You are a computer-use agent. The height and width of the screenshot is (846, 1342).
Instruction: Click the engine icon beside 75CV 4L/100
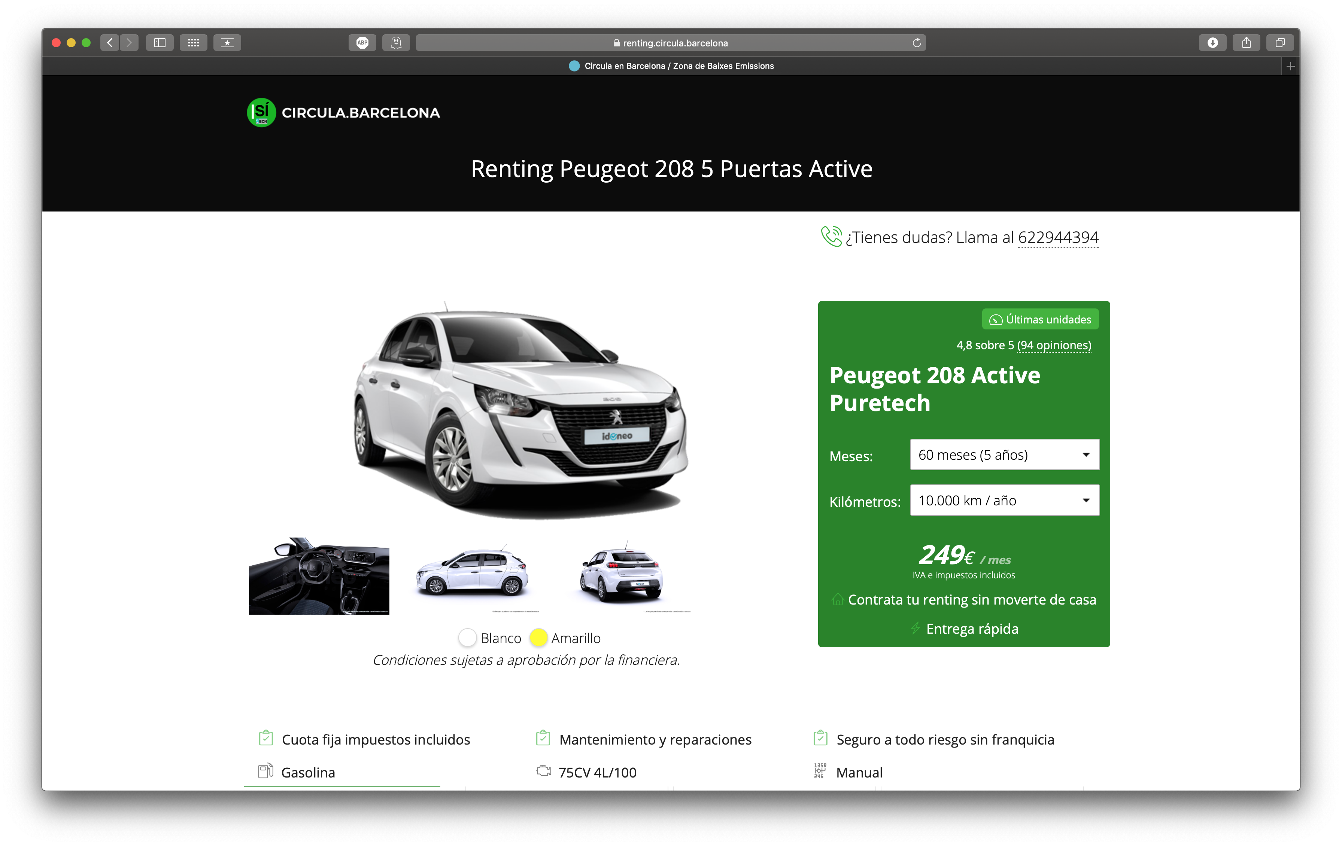click(x=543, y=772)
